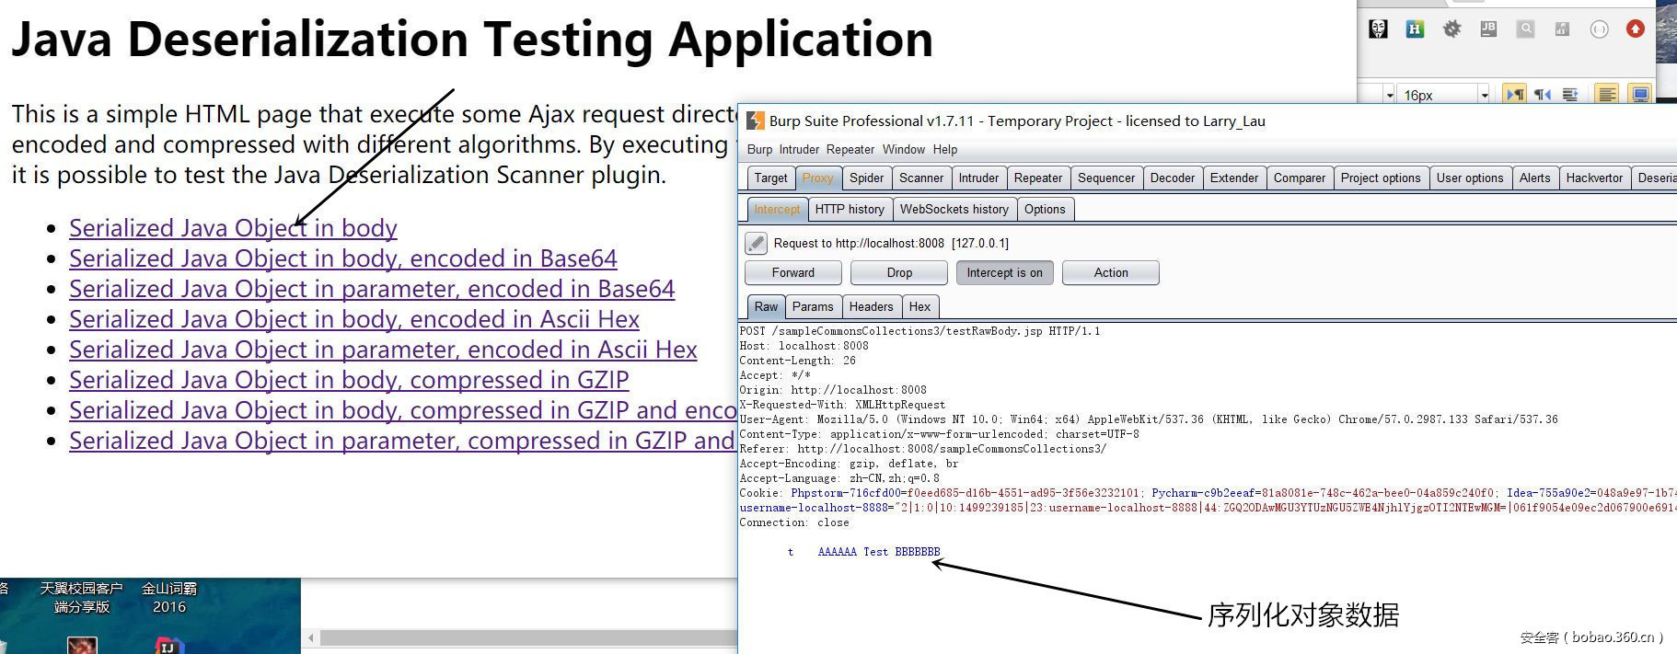Image resolution: width=1677 pixels, height=654 pixels.
Task: Open the Repeater menu in Burp menu bar
Action: pos(850,149)
